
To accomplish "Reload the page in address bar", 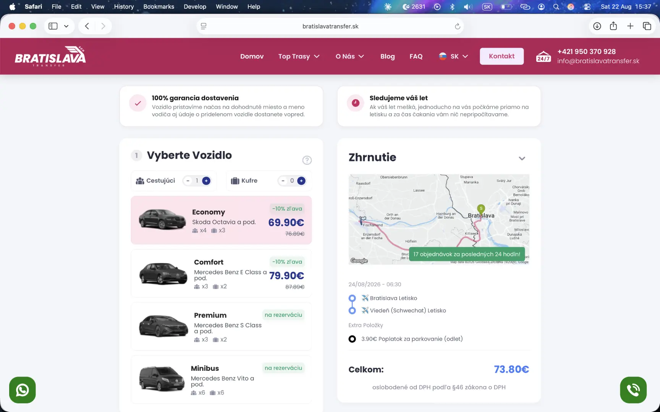I will coord(457,26).
